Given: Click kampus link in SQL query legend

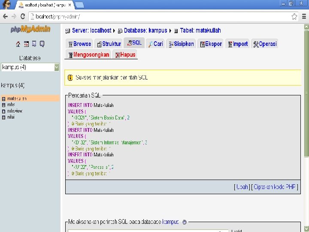Looking at the screenshot, I should pyautogui.click(x=170, y=222).
